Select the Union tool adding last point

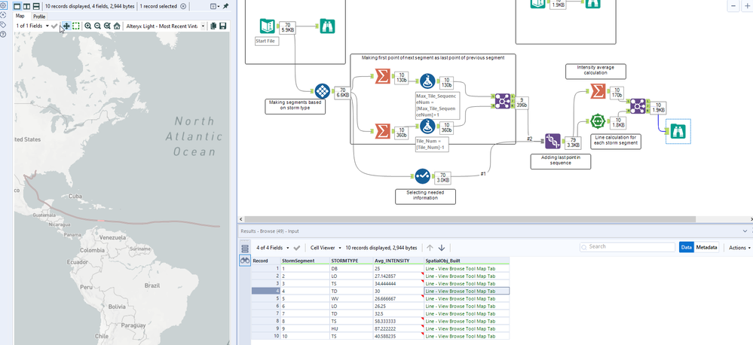[x=553, y=141]
